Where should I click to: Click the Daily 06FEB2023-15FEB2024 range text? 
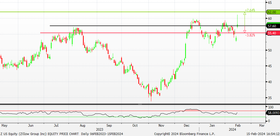coord(102,134)
